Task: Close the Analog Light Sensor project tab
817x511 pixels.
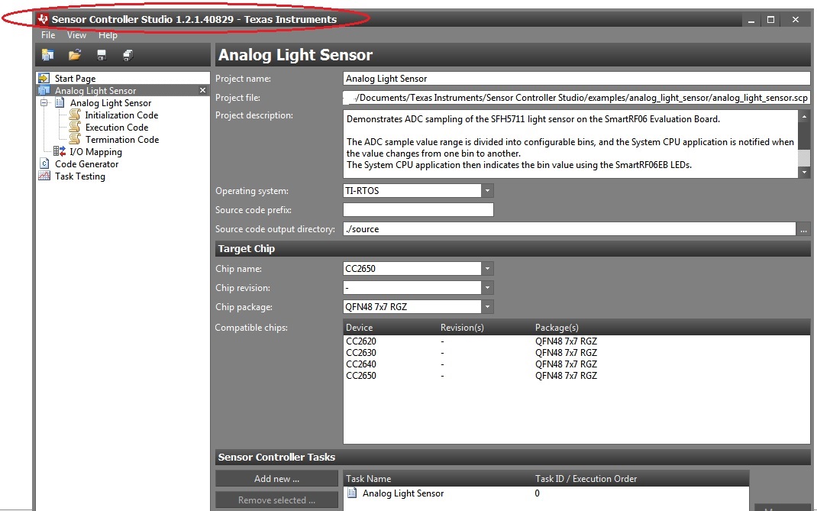Action: (202, 91)
